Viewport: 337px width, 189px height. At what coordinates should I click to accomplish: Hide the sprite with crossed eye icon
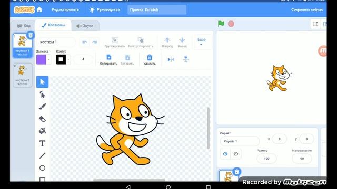tap(236, 154)
